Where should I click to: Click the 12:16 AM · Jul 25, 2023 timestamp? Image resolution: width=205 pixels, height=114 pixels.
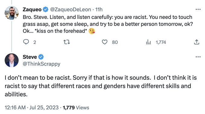tap(32, 108)
